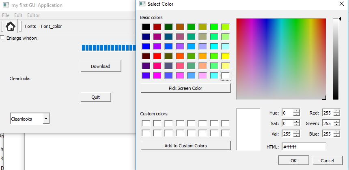Click the Val value field
Image resolution: width=349 pixels, height=170 pixels.
[288, 134]
